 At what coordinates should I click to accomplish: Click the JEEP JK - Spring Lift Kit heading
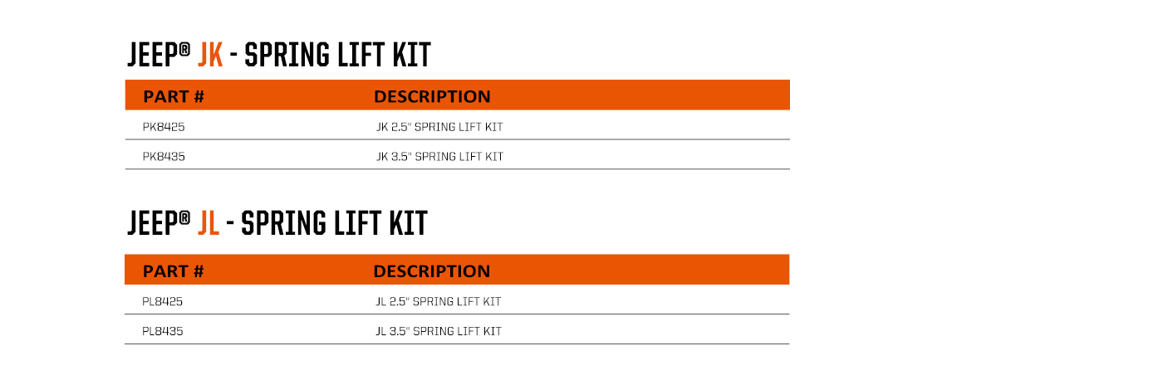(279, 55)
